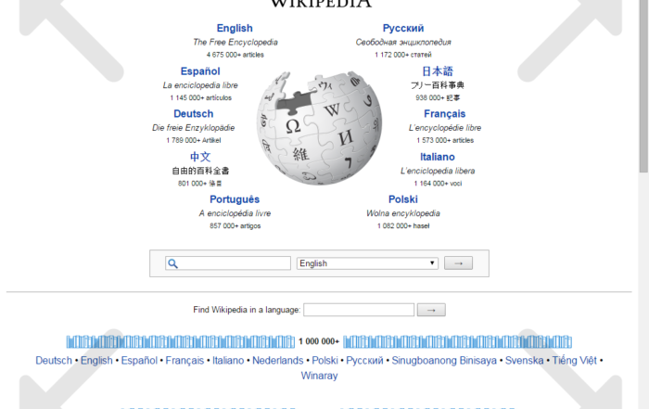
Task: Click Italiano in the 1 000 000+ list
Action: pos(228,361)
